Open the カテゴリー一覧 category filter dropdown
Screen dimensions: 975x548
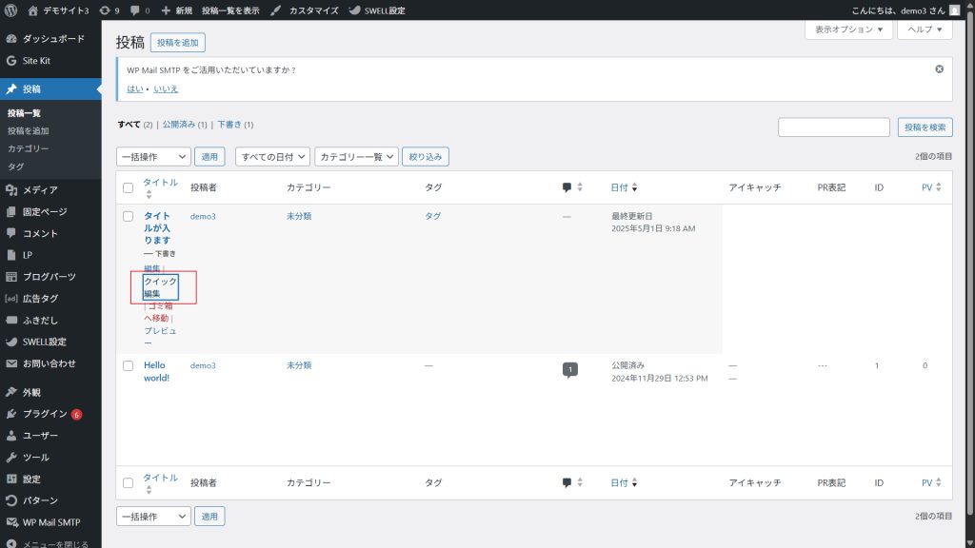pos(355,157)
